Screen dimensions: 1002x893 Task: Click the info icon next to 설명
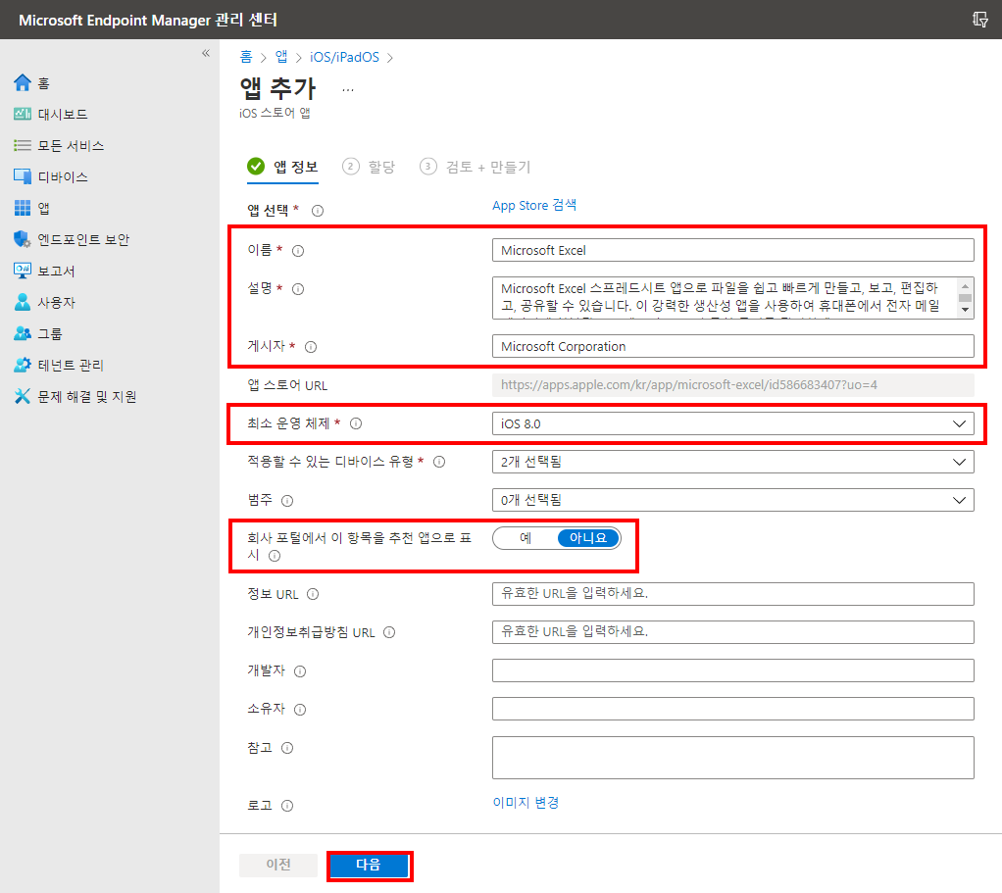tap(298, 289)
